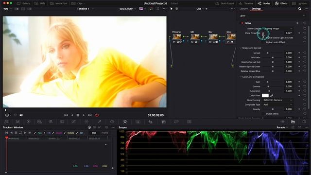Toggle the red Glow effect enable dot
This screenshot has width=311, height=175.
242,23
